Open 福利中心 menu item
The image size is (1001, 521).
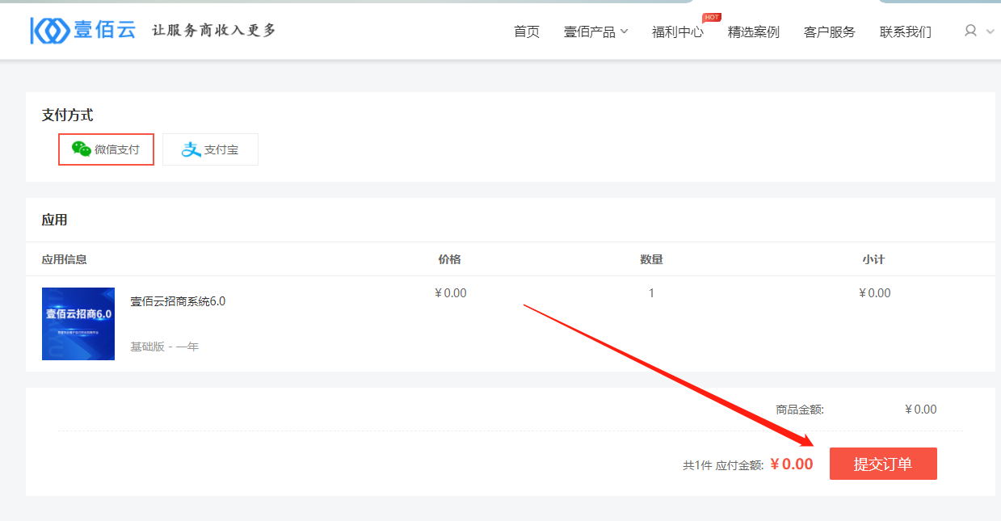tap(678, 32)
